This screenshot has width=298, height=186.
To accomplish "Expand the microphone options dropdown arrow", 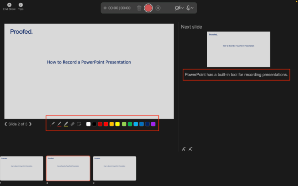I will pos(192,8).
